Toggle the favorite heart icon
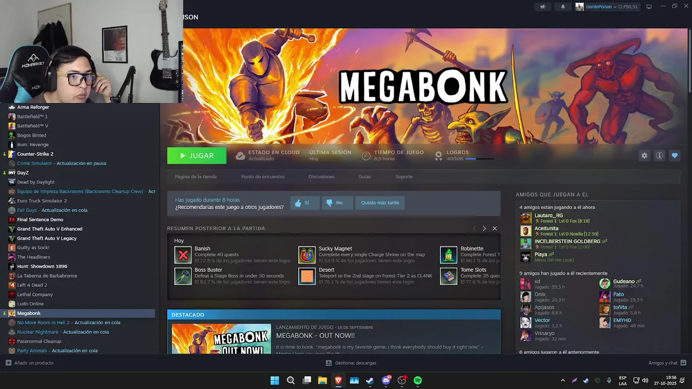The image size is (692, 389). [675, 156]
